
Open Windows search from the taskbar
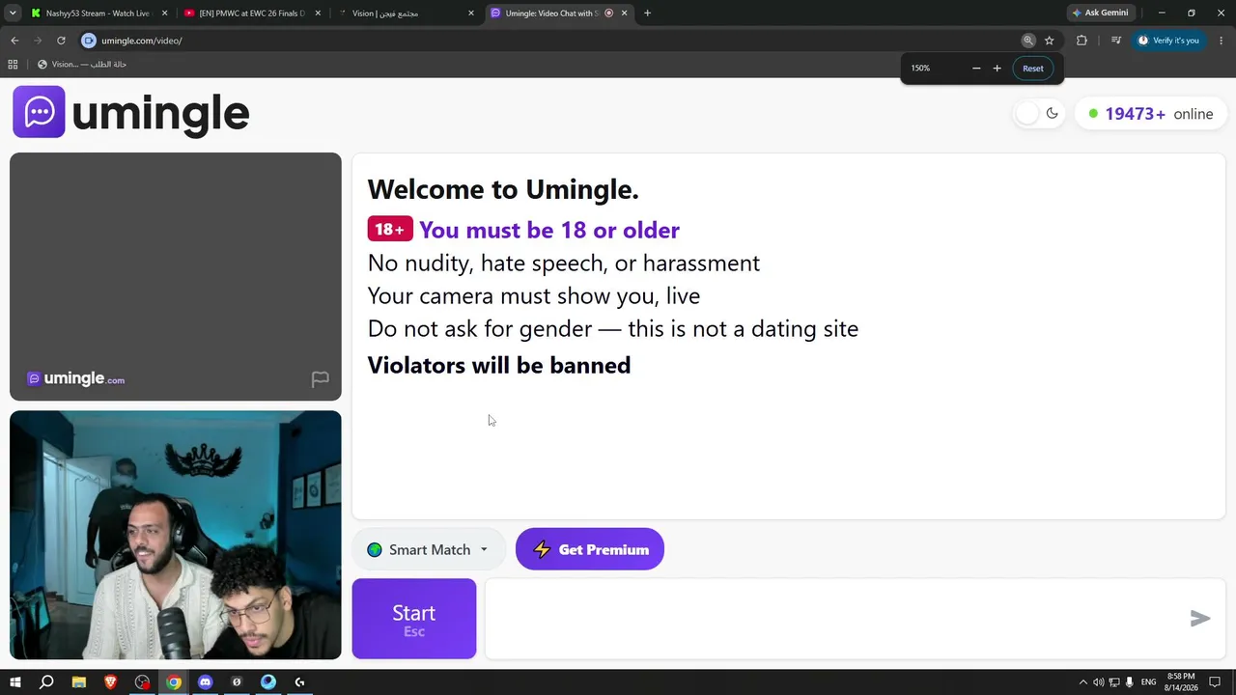click(46, 682)
